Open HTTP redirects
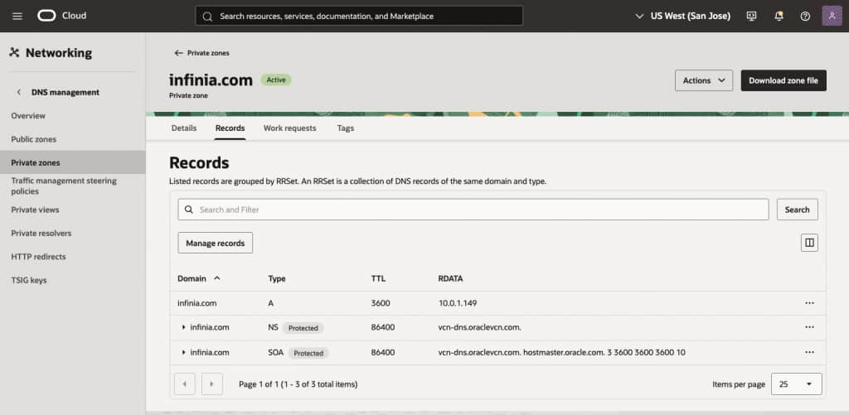Screen dimensions: 849x415 pos(38,257)
